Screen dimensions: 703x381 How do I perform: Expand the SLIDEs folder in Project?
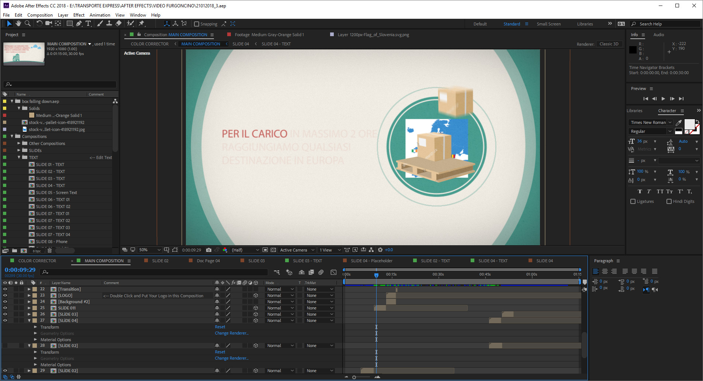click(19, 150)
